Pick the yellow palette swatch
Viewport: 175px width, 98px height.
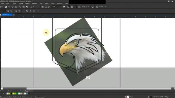(13, 94)
